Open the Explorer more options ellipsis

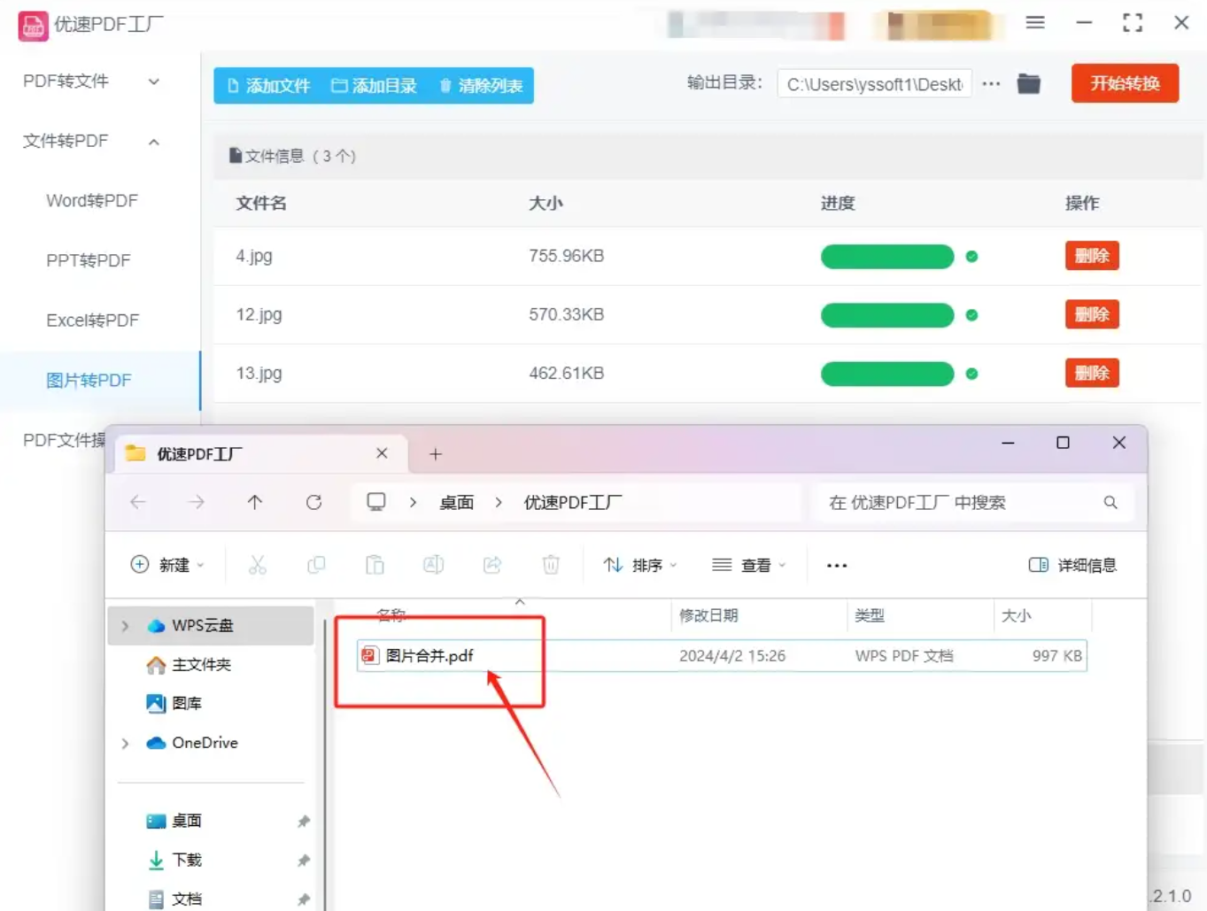(x=837, y=565)
